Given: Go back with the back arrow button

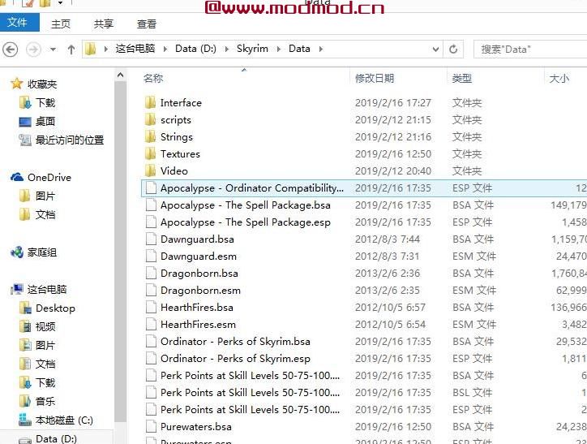Looking at the screenshot, I should click(x=10, y=49).
